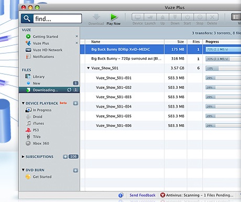This screenshot has width=241, height=202.
Task: Click the plus button beside Device Playback
Action: point(75,103)
